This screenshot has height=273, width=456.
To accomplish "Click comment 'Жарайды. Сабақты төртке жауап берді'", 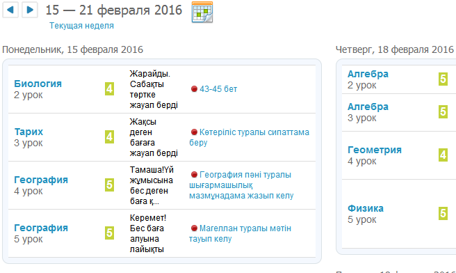I will click(154, 89).
